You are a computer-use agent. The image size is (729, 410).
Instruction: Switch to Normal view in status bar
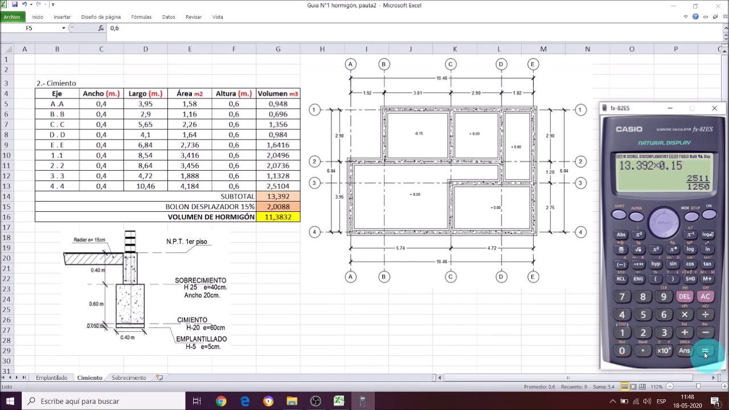click(625, 387)
